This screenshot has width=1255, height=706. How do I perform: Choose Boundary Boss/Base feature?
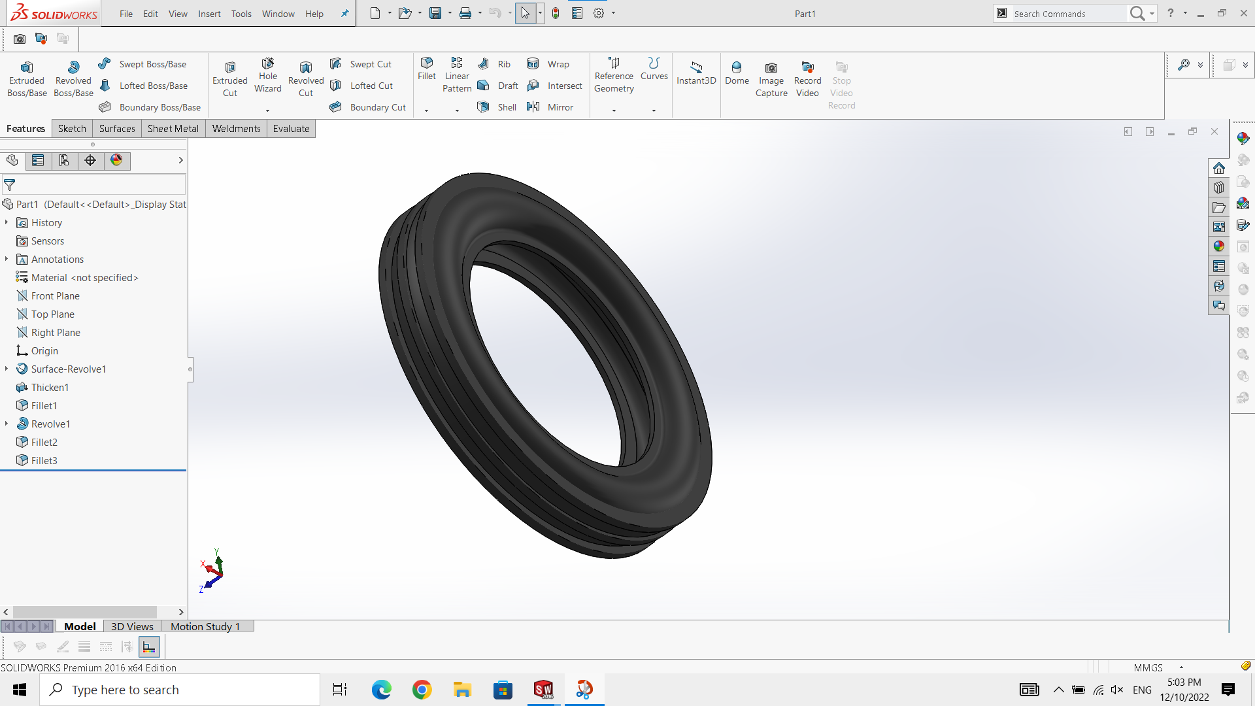150,107
